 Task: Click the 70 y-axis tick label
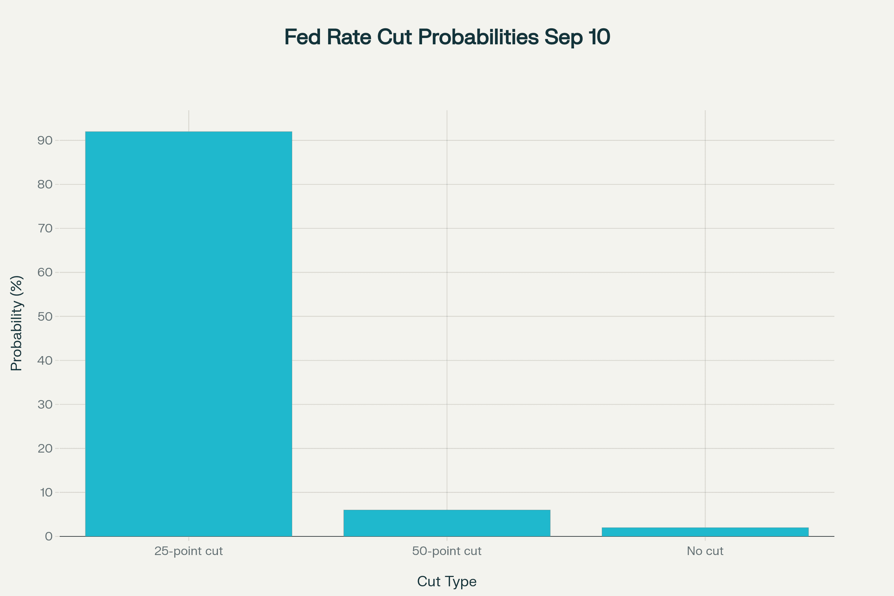click(x=45, y=228)
